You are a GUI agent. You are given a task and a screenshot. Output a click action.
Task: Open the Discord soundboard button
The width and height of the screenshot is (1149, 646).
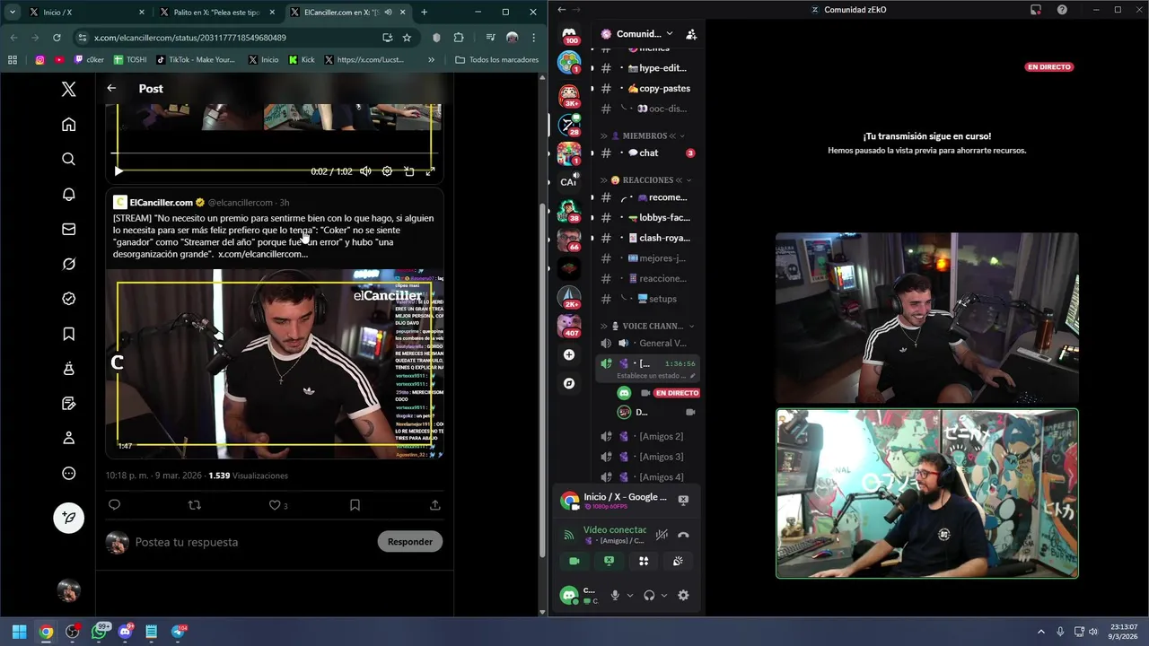(678, 561)
